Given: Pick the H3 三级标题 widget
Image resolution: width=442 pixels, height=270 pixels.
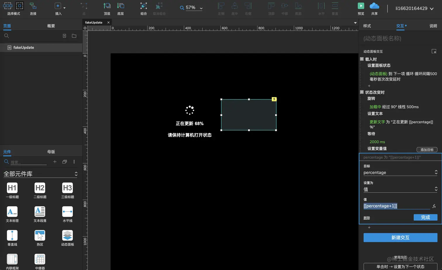Looking at the screenshot, I should 68,190.
